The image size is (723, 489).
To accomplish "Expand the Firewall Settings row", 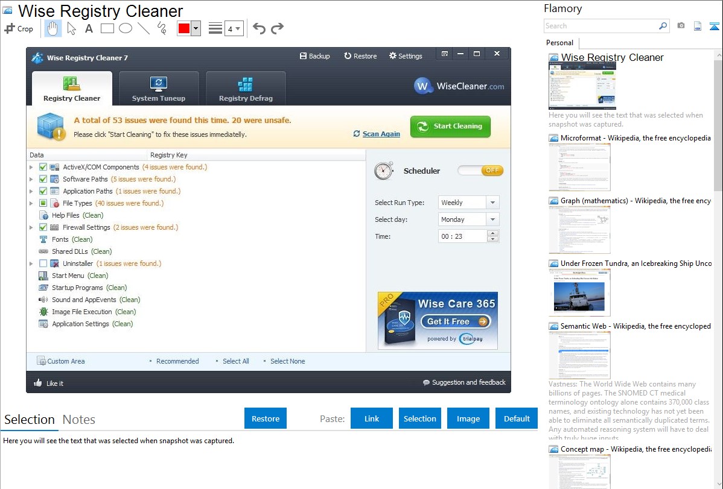I will pos(31,227).
